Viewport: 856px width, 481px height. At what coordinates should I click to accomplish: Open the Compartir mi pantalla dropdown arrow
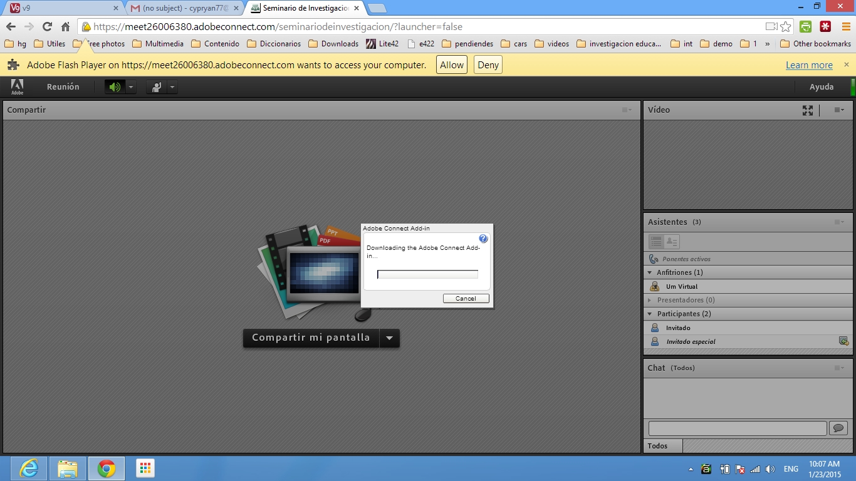tap(389, 338)
